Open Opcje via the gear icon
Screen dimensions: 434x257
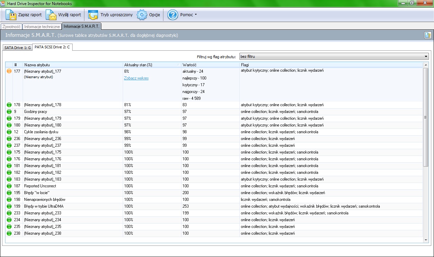point(142,15)
